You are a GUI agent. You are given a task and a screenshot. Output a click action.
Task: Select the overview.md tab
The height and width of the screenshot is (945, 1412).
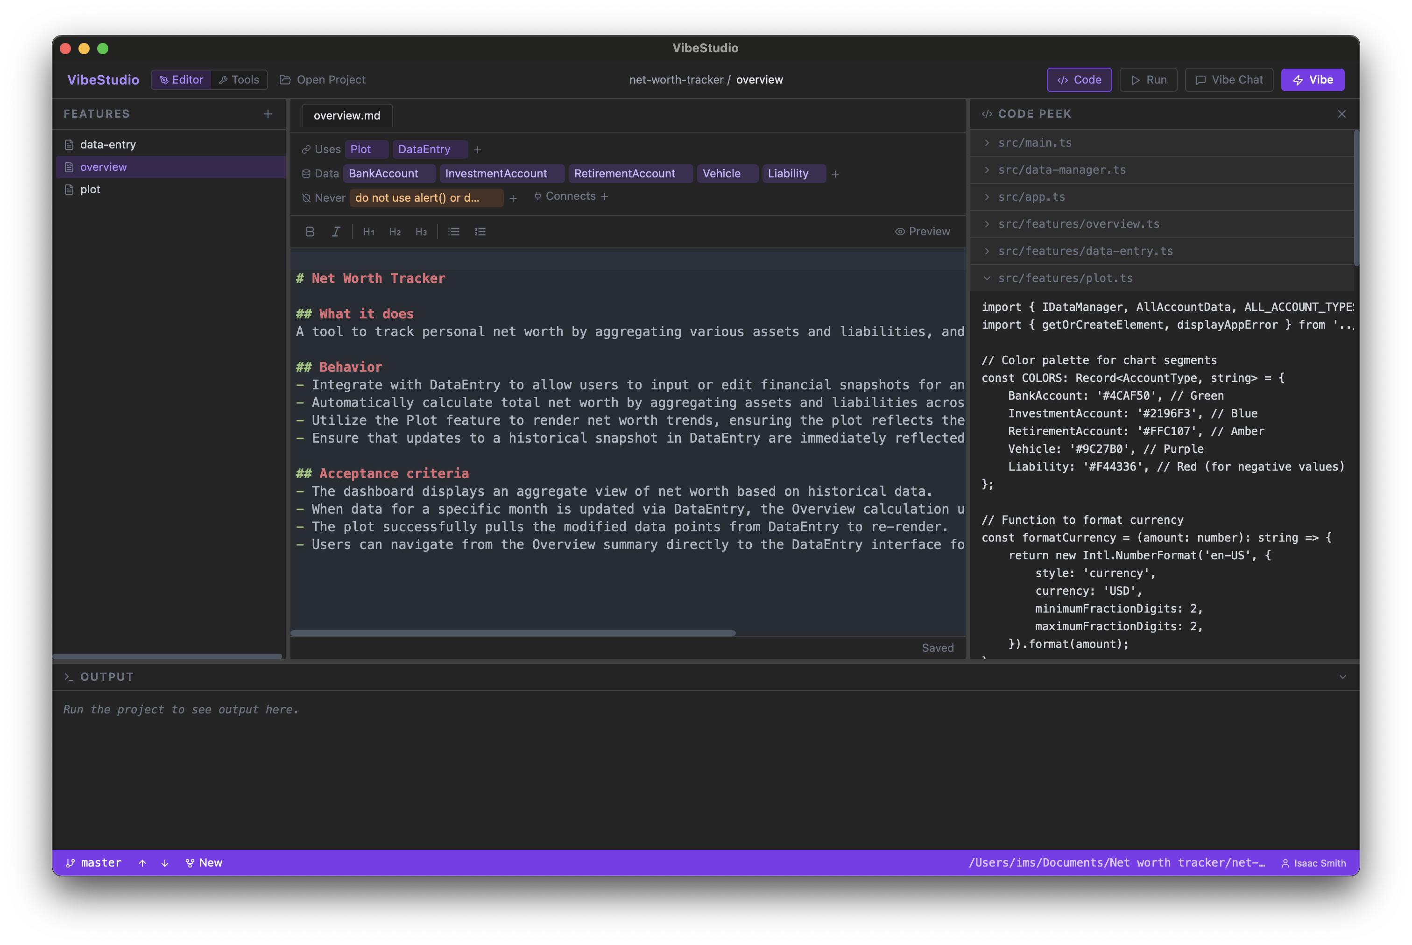pyautogui.click(x=347, y=116)
